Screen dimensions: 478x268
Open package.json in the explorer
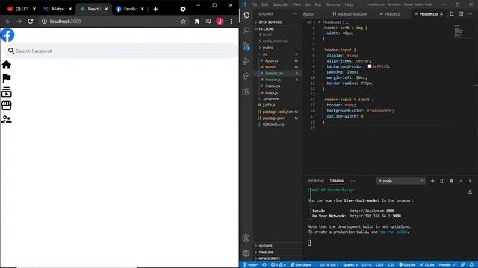[x=273, y=118]
